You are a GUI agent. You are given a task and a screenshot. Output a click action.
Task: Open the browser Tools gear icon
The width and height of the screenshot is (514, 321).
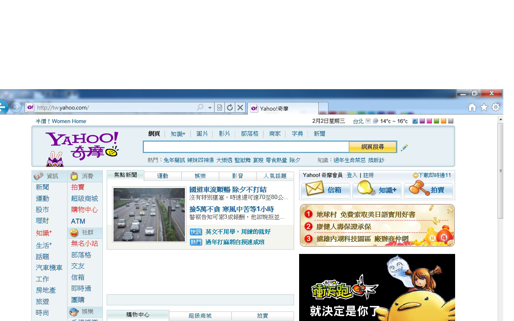pos(496,107)
